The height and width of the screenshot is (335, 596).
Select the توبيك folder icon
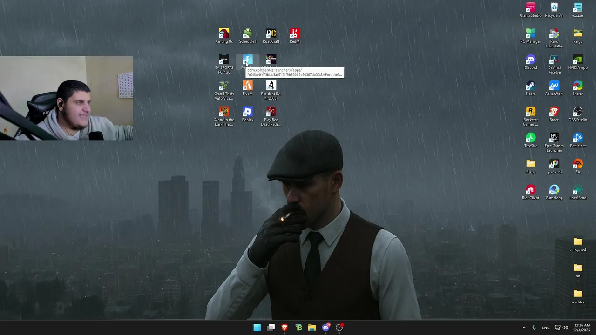530,166
